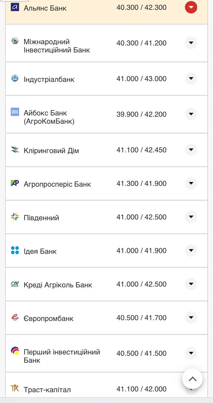This screenshot has height=403, width=213.
Task: Expand the Європромбанк row arrow
Action: [191, 317]
